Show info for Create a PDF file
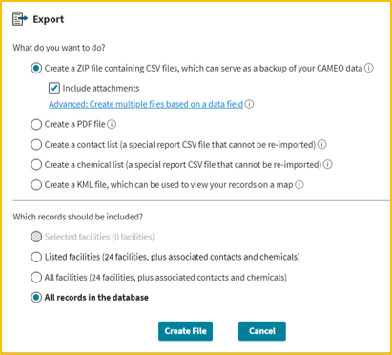This screenshot has height=355, width=392. 112,124
